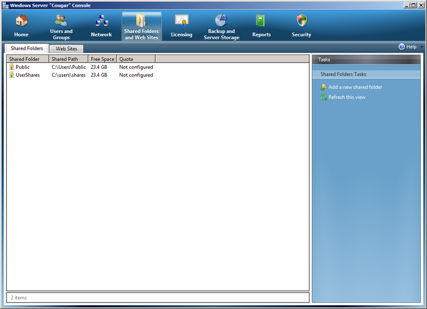Close the Cougar Console window
Image resolution: width=427 pixels, height=309 pixels.
point(421,5)
